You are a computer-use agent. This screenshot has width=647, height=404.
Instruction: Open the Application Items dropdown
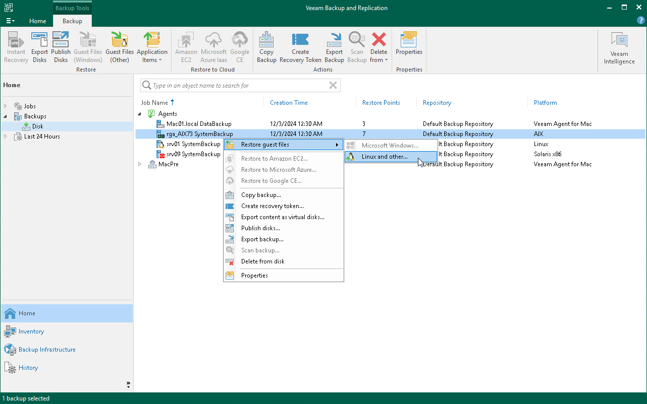(x=152, y=47)
